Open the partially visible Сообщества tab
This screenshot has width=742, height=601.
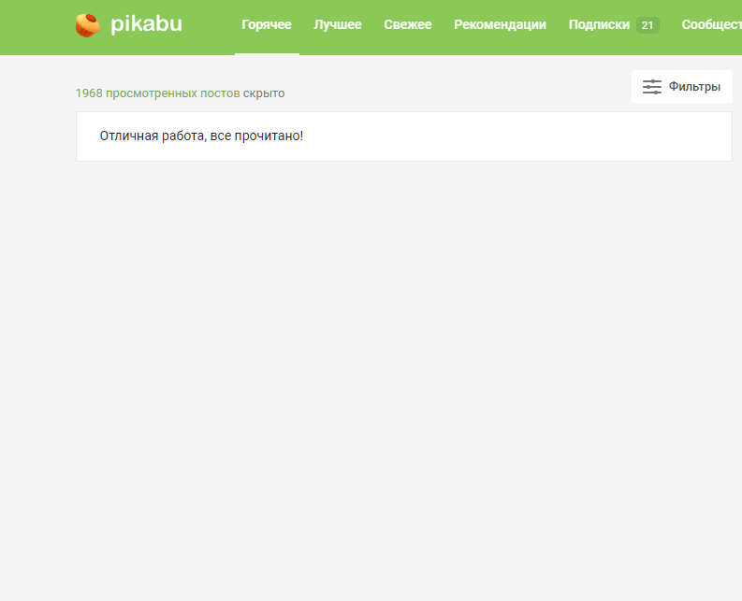pos(711,24)
